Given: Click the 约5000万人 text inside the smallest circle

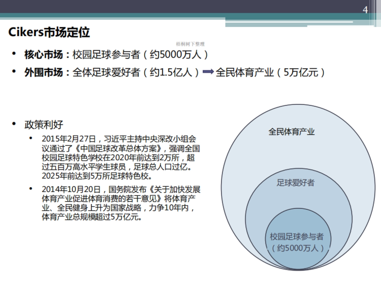Looking at the screenshot, I should pos(297,248).
